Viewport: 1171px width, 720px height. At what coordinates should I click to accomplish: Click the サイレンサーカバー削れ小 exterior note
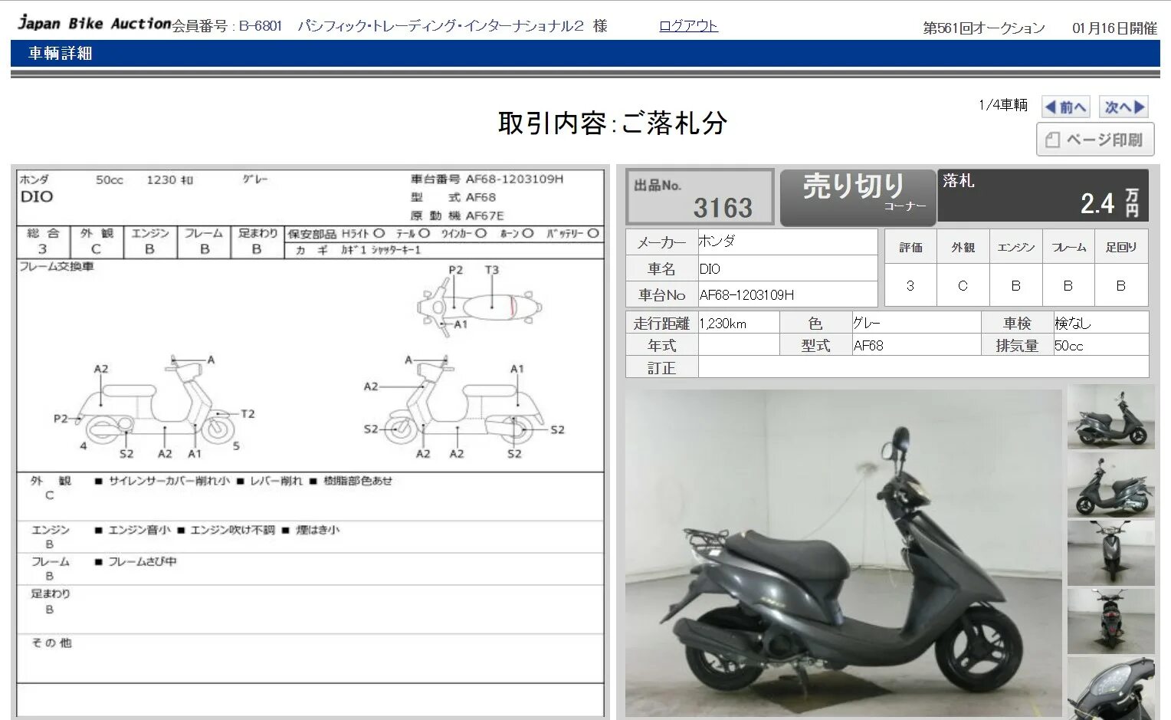tap(169, 481)
